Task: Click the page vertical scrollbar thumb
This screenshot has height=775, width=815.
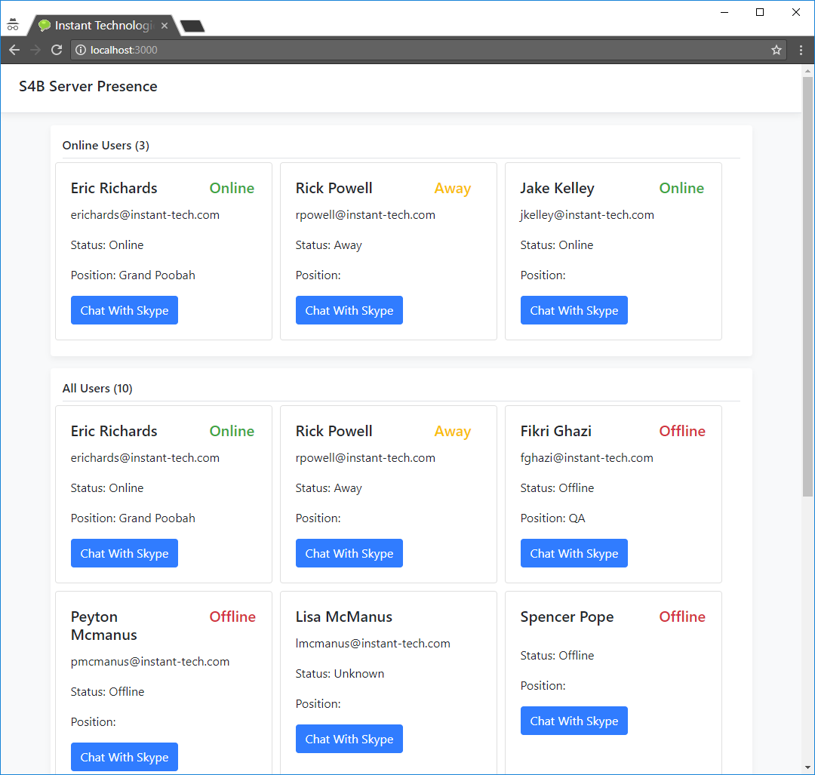Action: (x=807, y=287)
